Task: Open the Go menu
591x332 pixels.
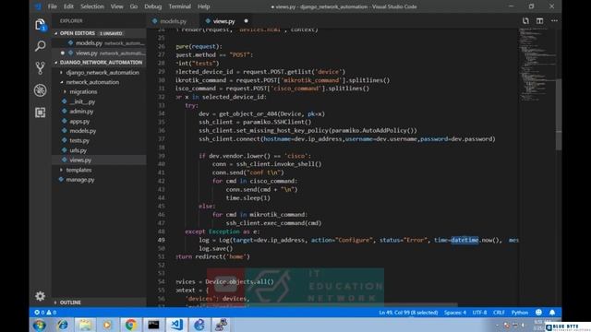Action: click(133, 6)
